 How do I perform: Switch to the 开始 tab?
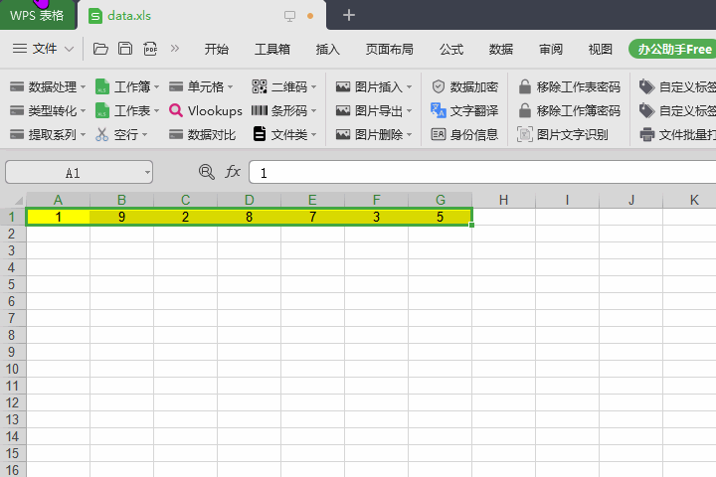coord(217,49)
